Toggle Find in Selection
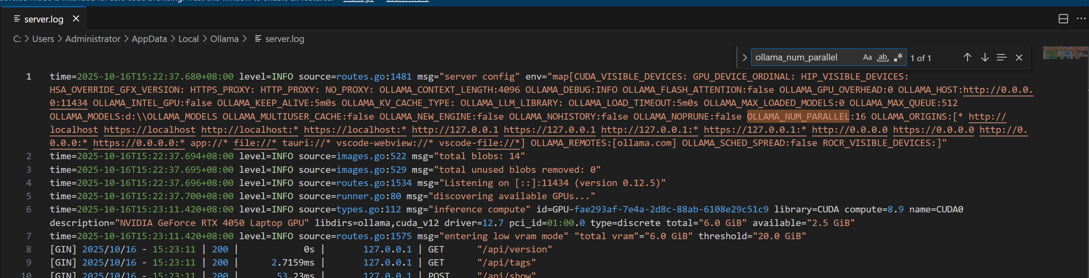The width and height of the screenshot is (1089, 278). click(x=1002, y=57)
